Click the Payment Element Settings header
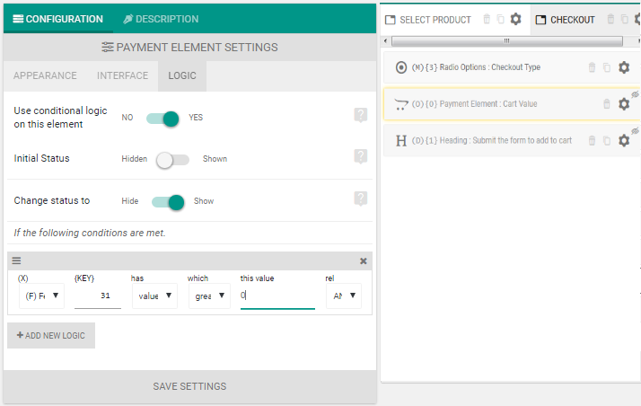The height and width of the screenshot is (406, 641). point(189,48)
